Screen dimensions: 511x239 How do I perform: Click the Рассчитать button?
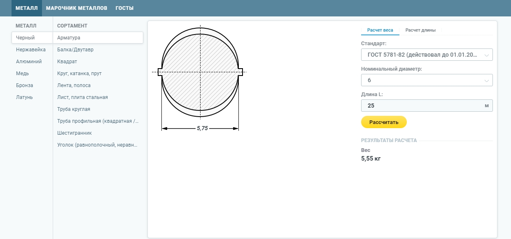[x=384, y=122]
